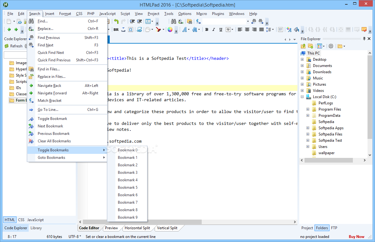Image resolution: width=375 pixels, height=242 pixels.
Task: Align text right
Action: click(x=254, y=30)
